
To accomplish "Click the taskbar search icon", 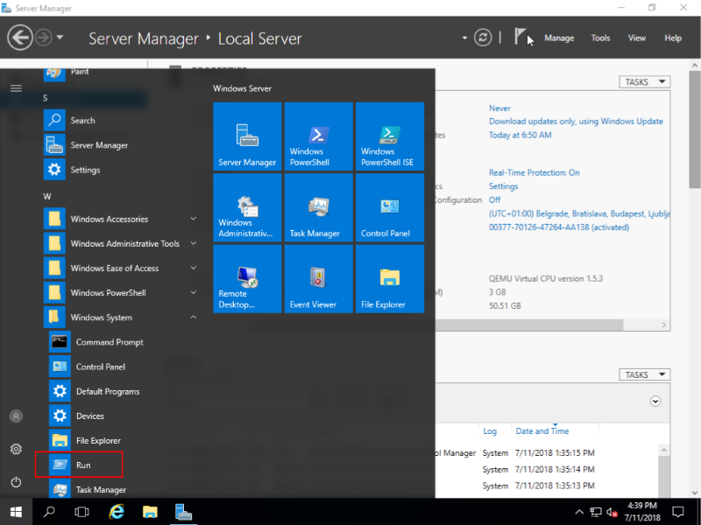I will 49,512.
